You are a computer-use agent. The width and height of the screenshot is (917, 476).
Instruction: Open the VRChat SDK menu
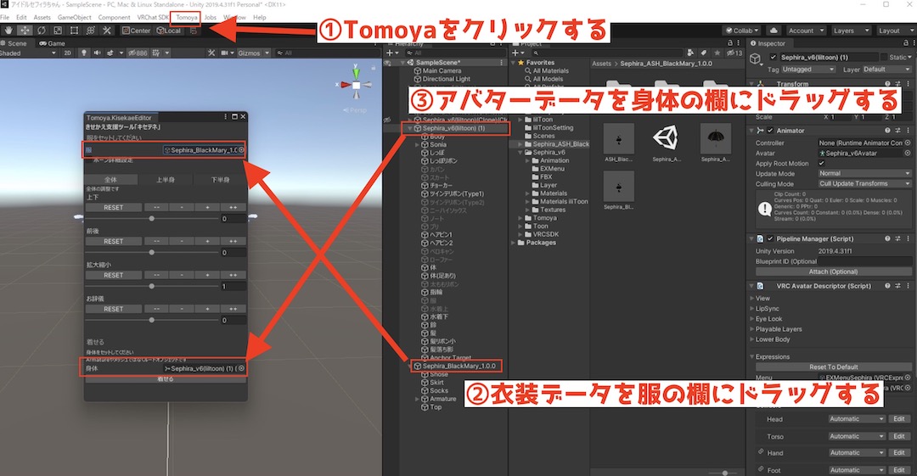tap(152, 18)
